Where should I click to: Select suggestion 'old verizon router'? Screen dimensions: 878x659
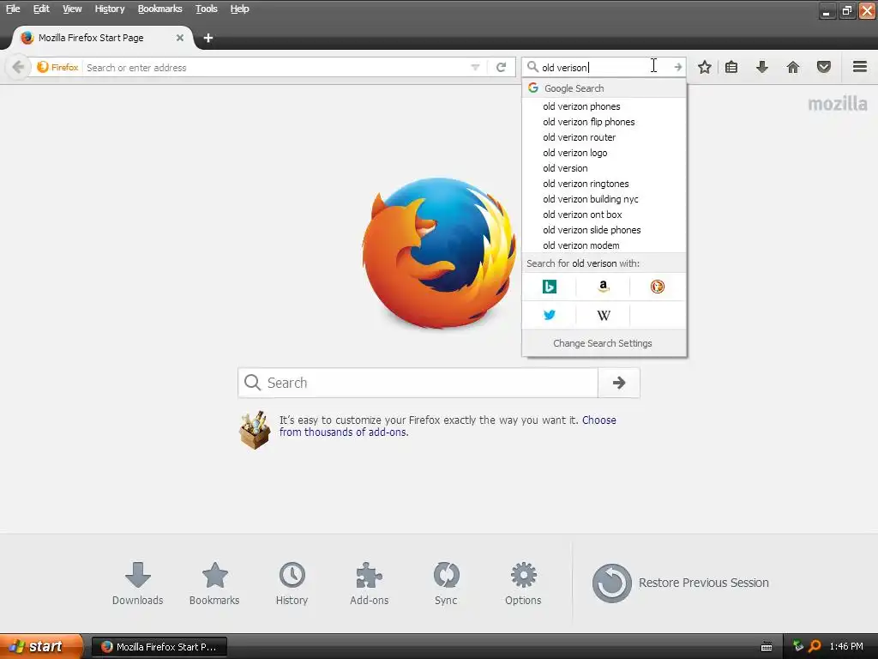coord(604,137)
